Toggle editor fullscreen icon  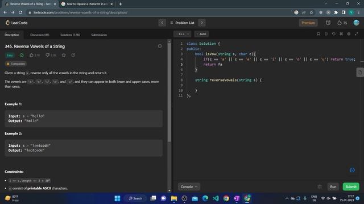(357, 34)
